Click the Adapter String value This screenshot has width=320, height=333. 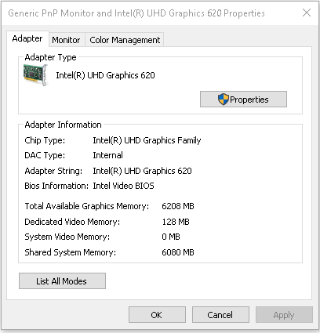142,171
